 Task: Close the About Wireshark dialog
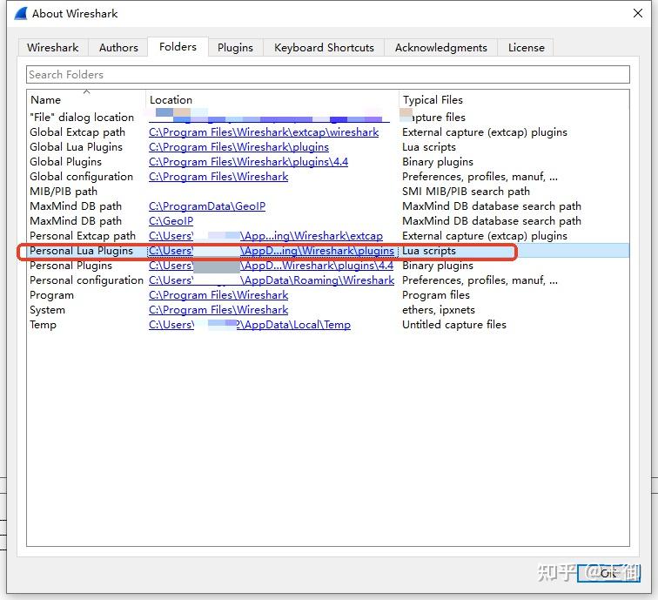coord(637,13)
